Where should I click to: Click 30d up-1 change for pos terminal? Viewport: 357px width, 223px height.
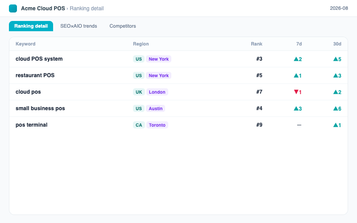(x=337, y=125)
